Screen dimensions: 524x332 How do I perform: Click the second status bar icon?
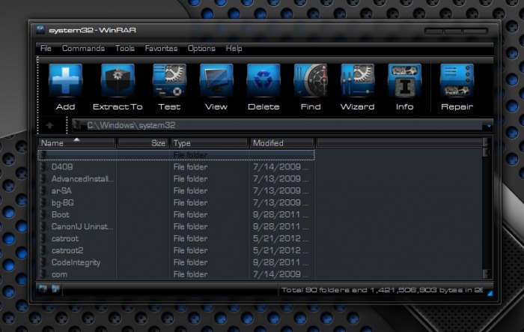point(55,289)
